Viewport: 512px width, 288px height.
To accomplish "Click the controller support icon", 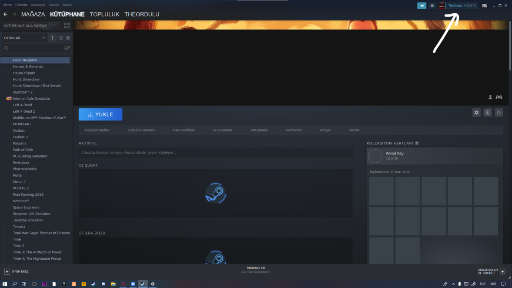I will [499, 97].
